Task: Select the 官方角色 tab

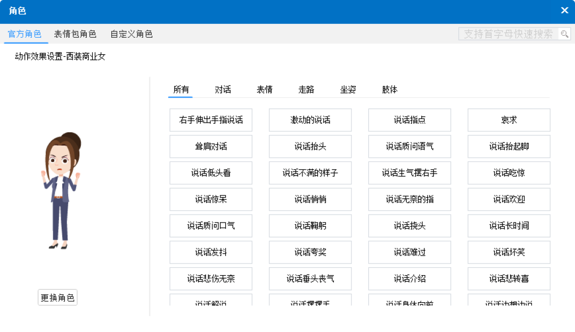Action: (x=24, y=34)
